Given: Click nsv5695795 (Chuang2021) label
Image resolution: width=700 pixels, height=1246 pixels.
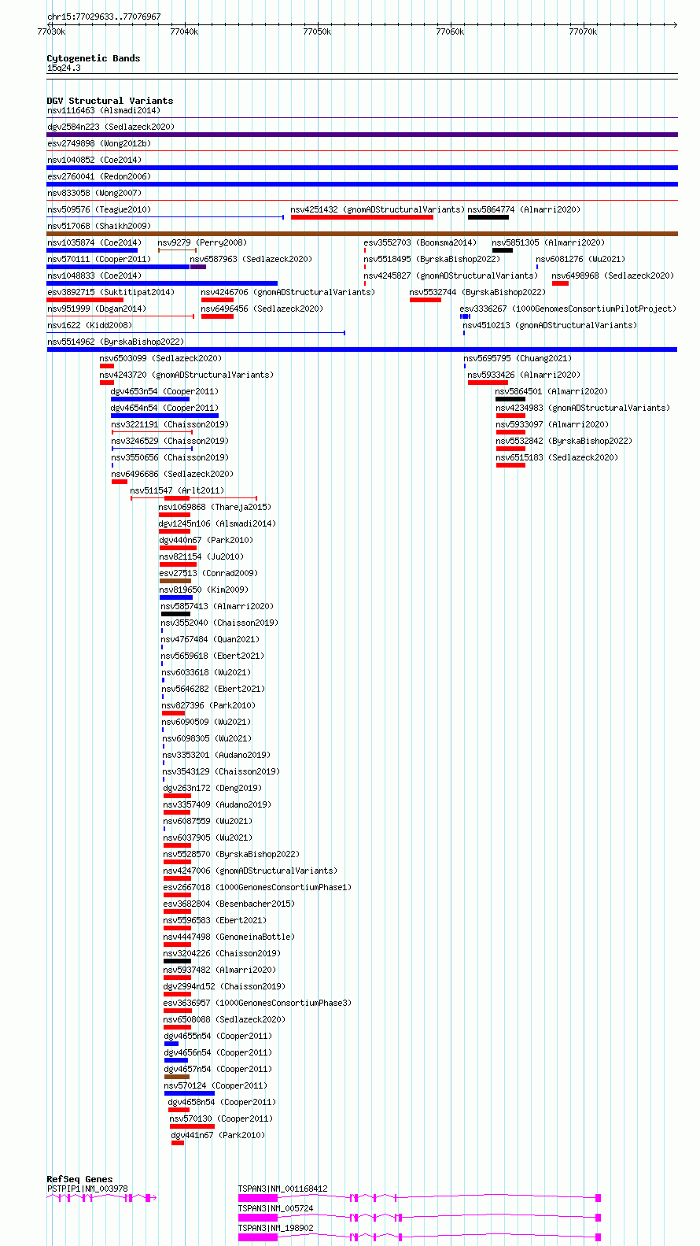Looking at the screenshot, I should tap(518, 358).
